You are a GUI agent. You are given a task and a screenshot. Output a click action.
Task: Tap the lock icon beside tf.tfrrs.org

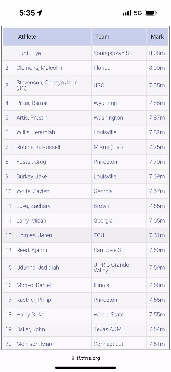pyautogui.click(x=73, y=358)
